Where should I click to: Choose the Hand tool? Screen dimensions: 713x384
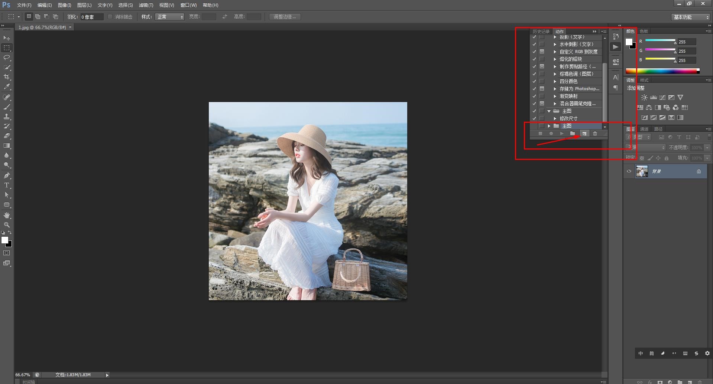pos(7,215)
